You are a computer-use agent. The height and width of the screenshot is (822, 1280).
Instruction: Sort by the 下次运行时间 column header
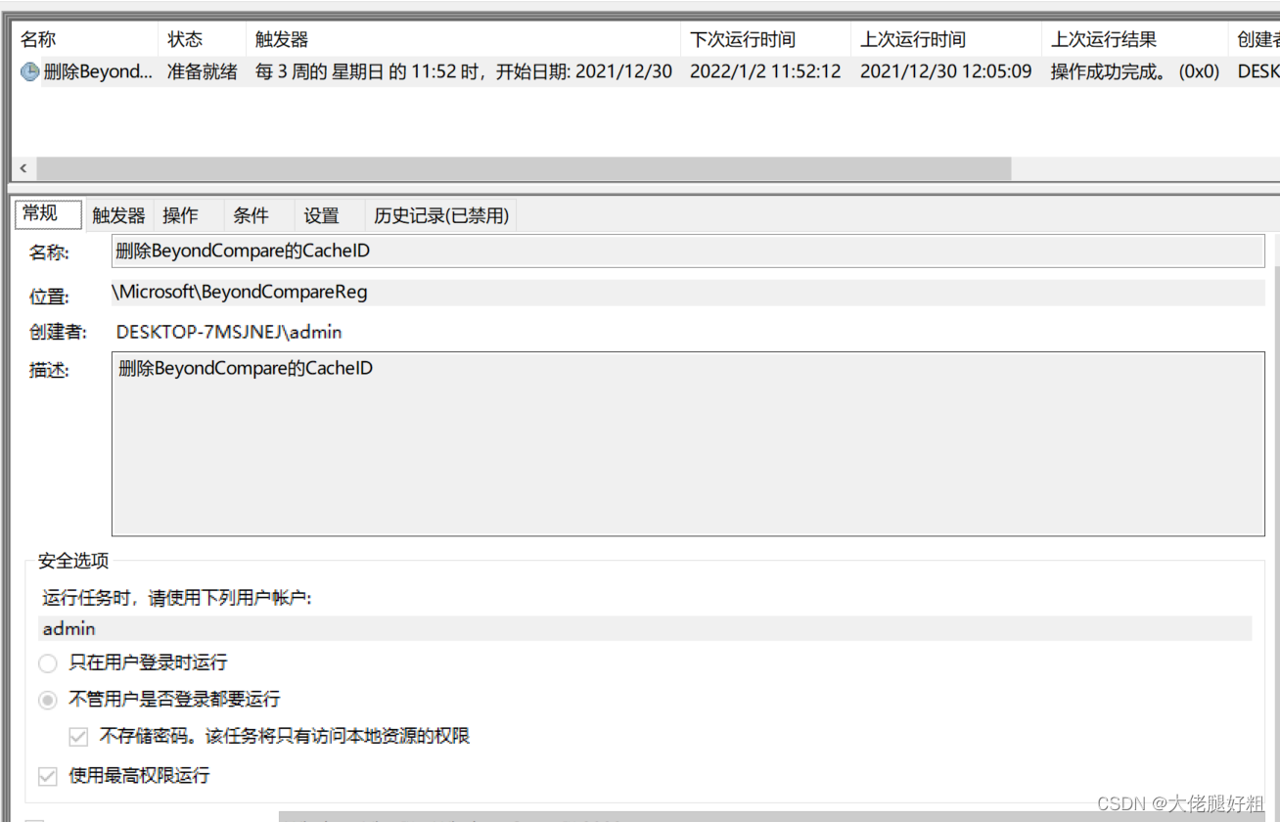coord(765,39)
